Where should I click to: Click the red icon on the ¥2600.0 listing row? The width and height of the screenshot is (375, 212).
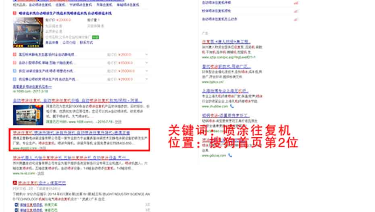(15, 55)
